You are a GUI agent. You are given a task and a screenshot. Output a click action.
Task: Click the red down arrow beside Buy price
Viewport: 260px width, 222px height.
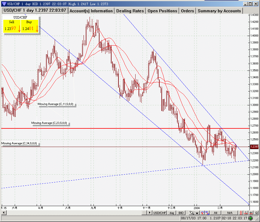pyautogui.click(x=37, y=28)
